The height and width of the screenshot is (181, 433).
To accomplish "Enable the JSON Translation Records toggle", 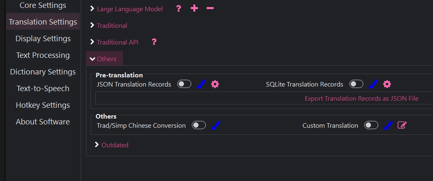I will (x=184, y=84).
